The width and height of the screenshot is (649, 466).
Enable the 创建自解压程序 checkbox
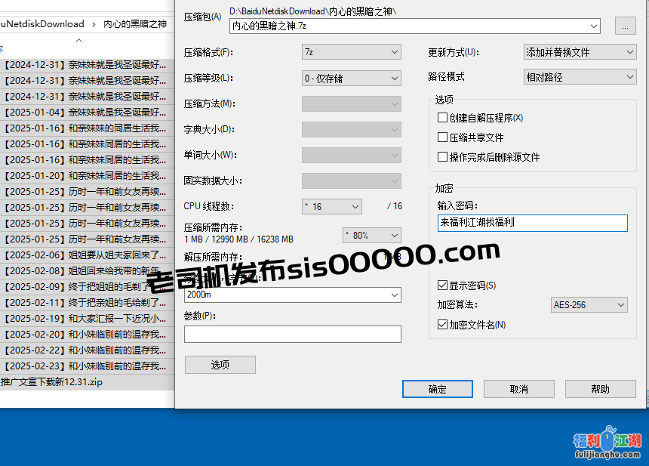coord(441,117)
